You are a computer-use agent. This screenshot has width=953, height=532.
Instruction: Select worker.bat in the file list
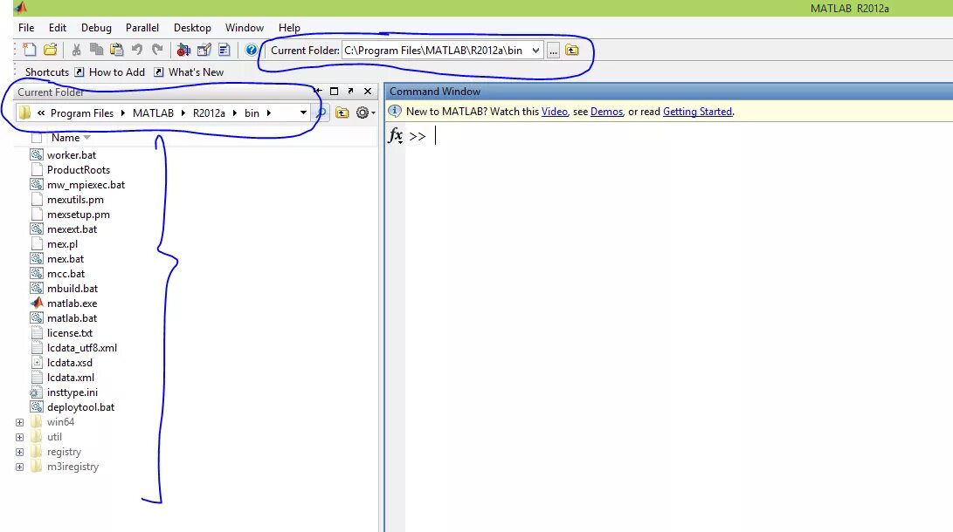coord(71,155)
